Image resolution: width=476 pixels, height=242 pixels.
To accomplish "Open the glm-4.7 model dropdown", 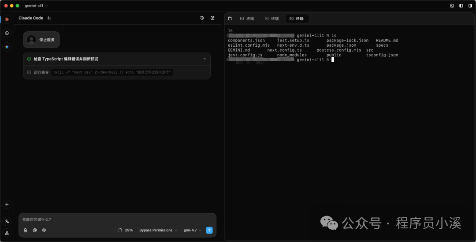I will 193,230.
